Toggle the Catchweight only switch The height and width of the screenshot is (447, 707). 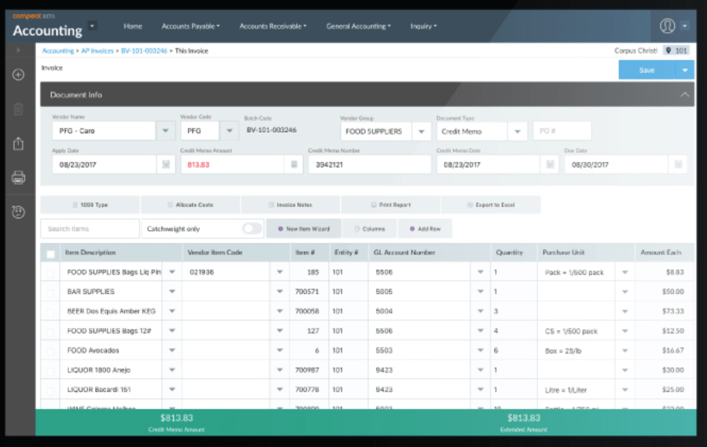pos(252,228)
